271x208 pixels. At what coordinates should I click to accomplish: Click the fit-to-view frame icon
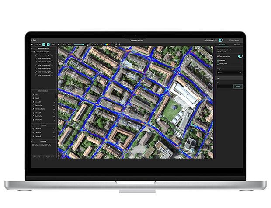tap(112, 45)
